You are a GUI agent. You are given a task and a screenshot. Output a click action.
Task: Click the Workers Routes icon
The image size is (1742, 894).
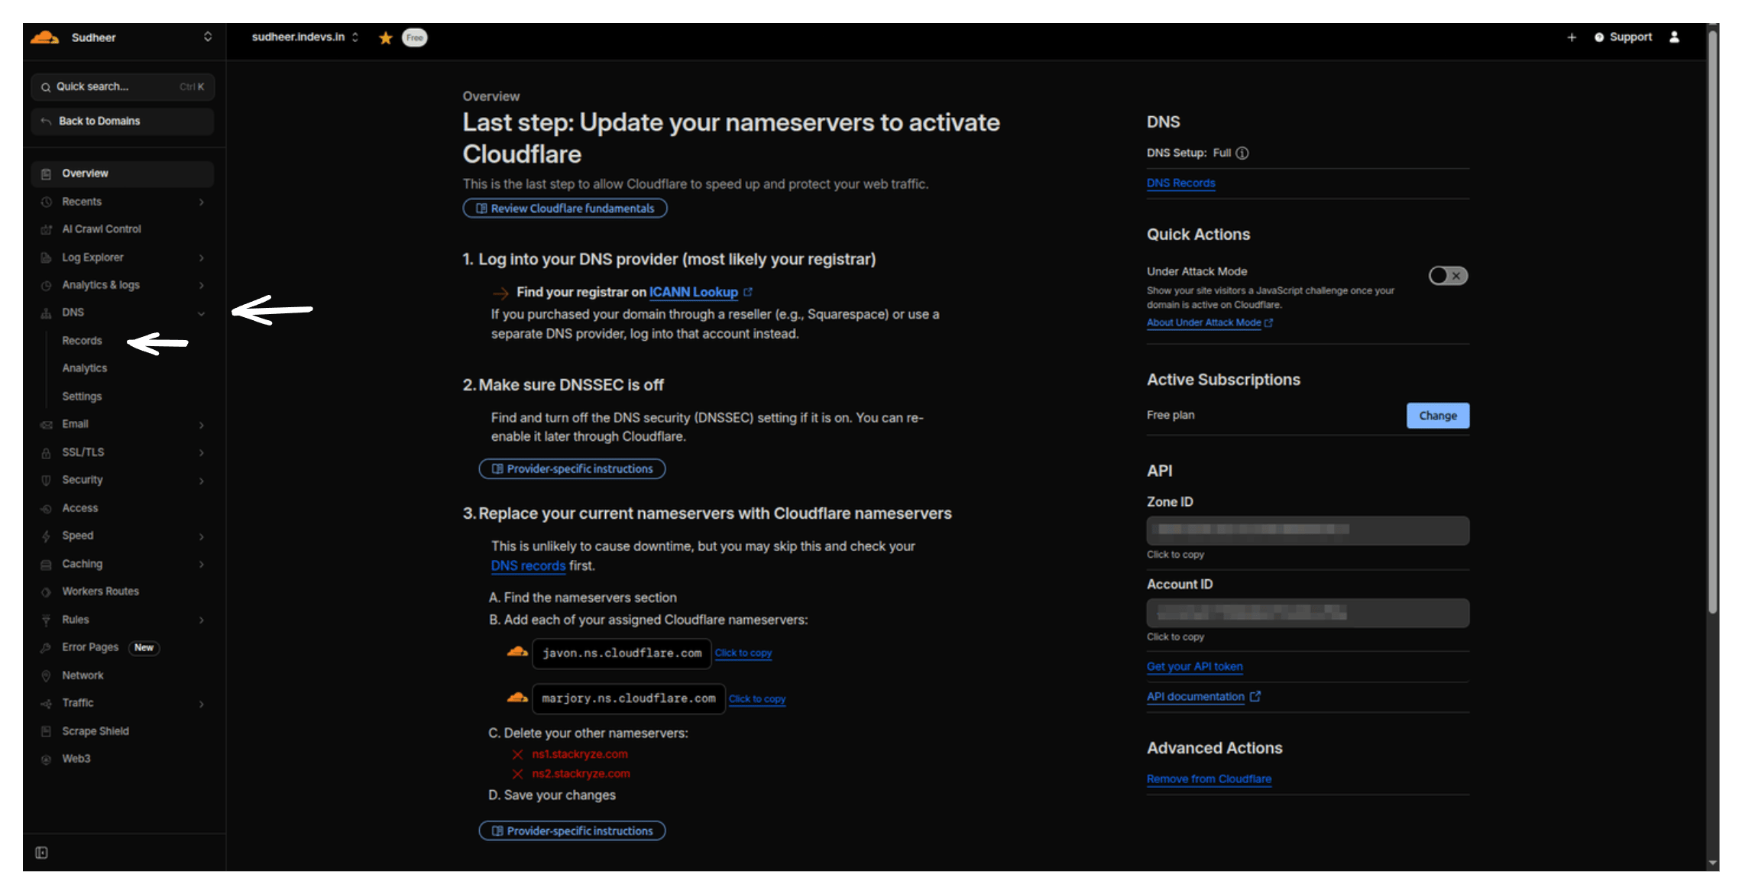(x=46, y=591)
